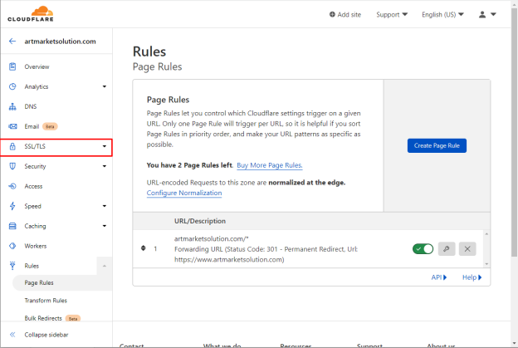Click the reorder arrows for rule 1

pyautogui.click(x=143, y=248)
